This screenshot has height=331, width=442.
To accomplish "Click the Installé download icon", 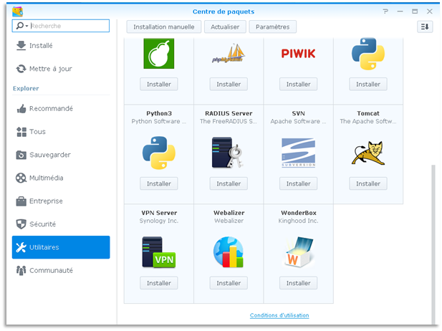I will tap(21, 45).
